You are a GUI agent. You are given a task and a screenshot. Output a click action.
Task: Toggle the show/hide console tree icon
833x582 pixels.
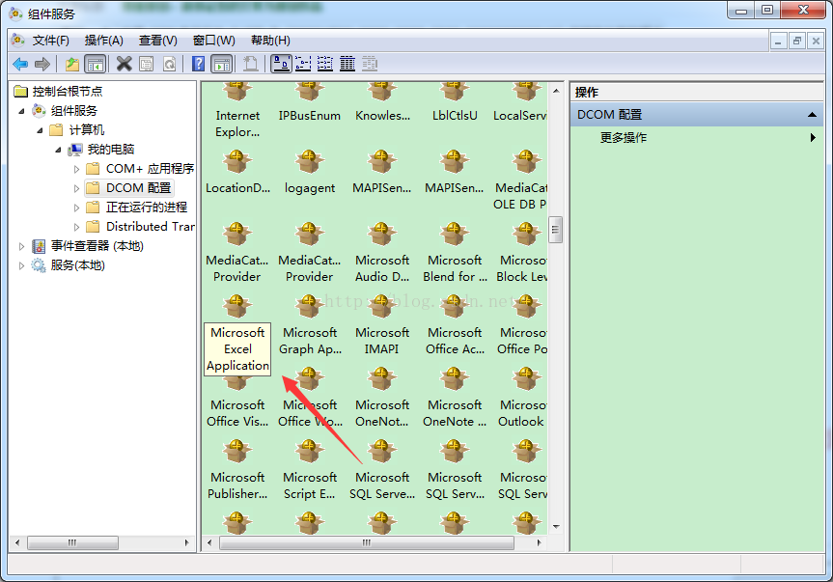(x=96, y=65)
